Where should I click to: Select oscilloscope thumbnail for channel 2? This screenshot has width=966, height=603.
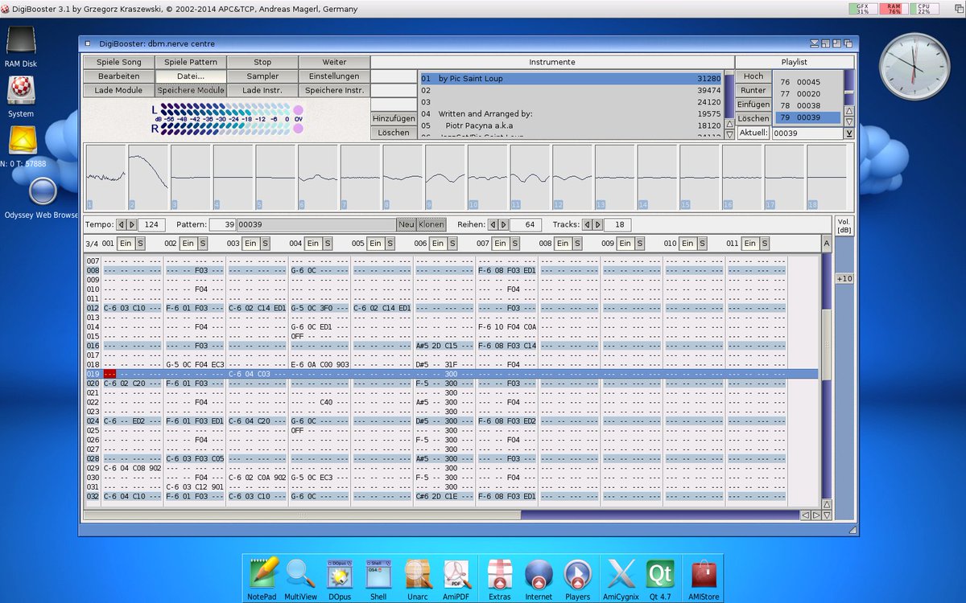(148, 178)
